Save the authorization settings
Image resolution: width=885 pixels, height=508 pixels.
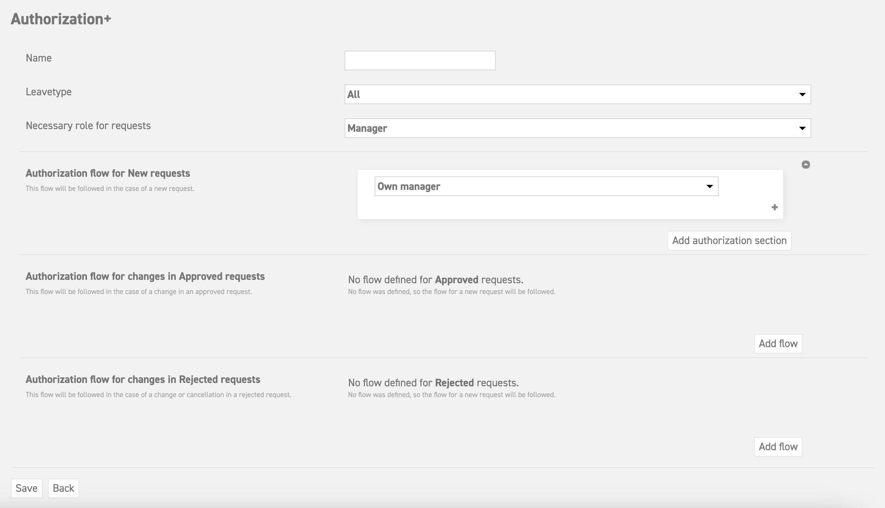click(x=26, y=488)
